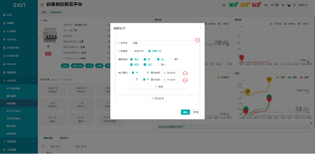Select the first plan type radio option
The image size is (315, 154).
[x=132, y=51]
